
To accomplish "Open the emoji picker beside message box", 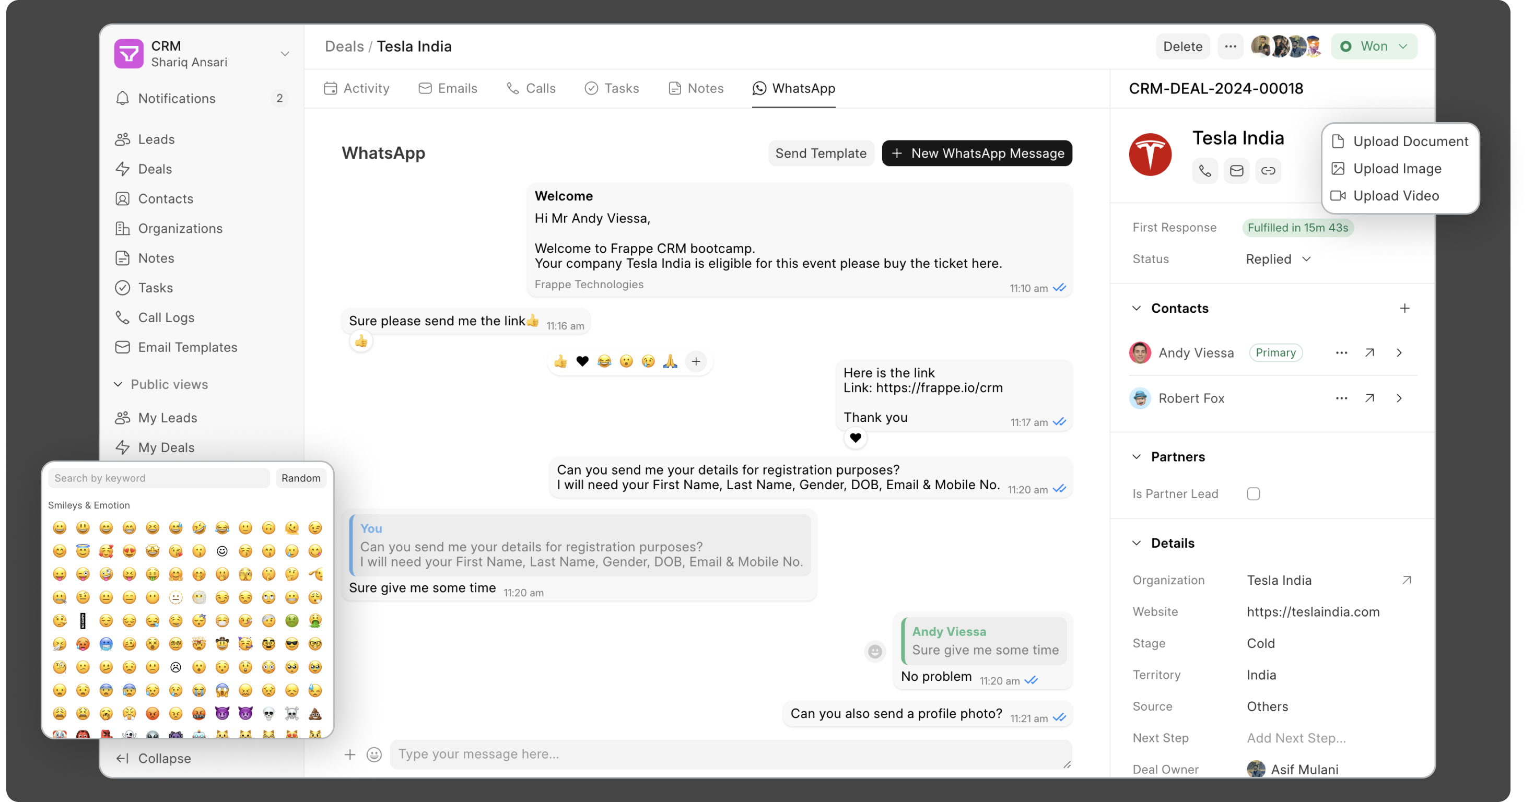I will coord(374,754).
